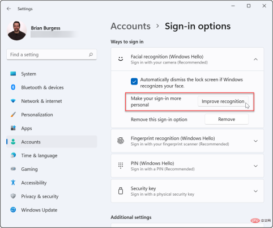Expand Fingerprint recognition chevron
The width and height of the screenshot is (273, 228).
(255, 141)
